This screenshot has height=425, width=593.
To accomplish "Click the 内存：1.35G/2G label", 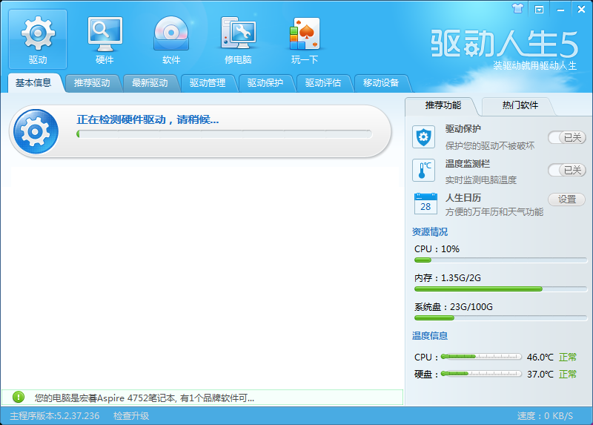I will pyautogui.click(x=448, y=278).
